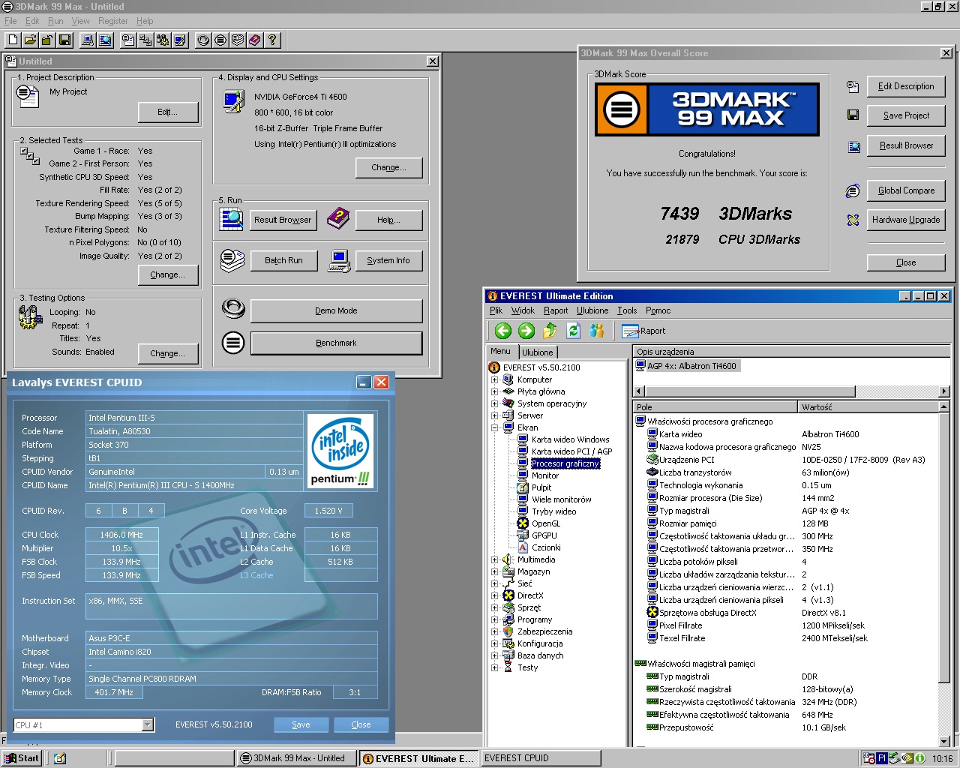Click the green Back arrow in EVEREST toolbar
This screenshot has height=768, width=960.
coord(503,331)
